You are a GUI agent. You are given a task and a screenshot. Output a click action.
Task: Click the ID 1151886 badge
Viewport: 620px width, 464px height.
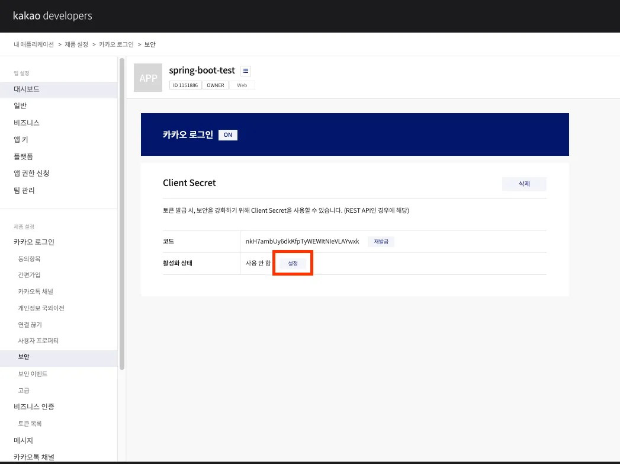185,85
